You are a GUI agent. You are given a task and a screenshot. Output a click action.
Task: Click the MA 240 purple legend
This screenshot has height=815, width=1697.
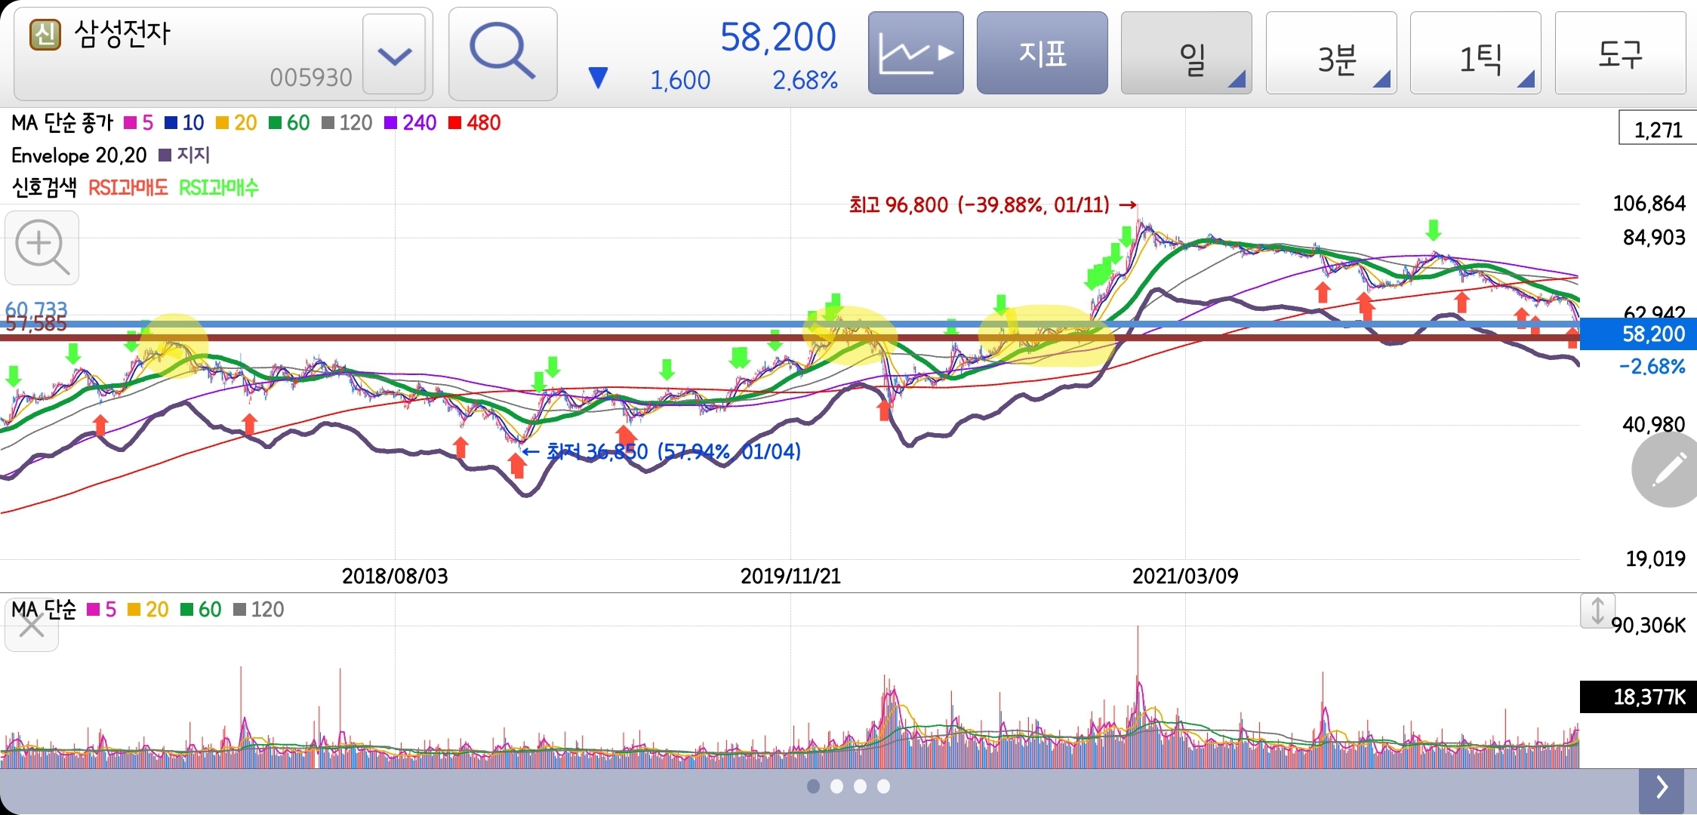point(411,123)
